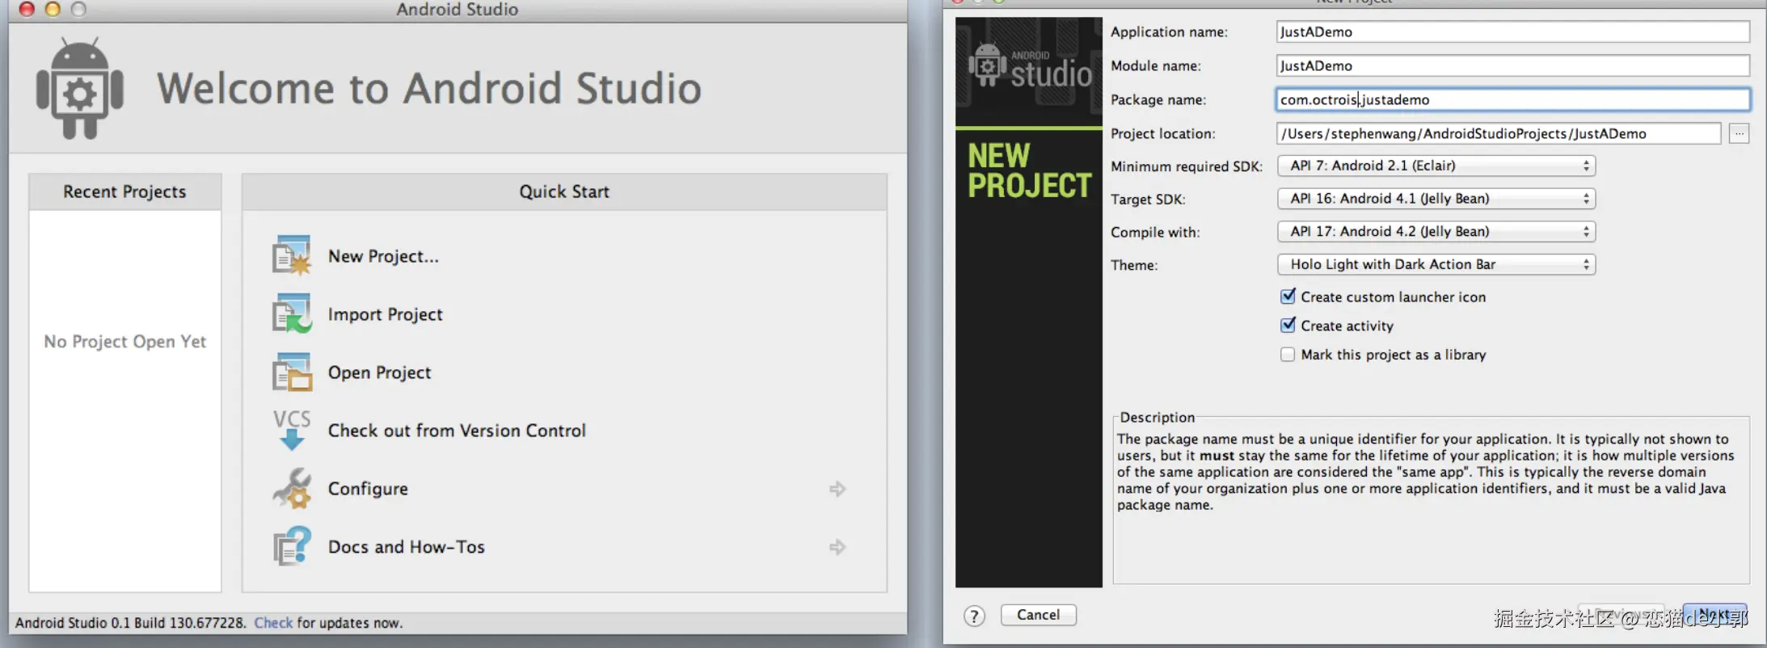Click the Recent Projects panel header

tap(125, 192)
